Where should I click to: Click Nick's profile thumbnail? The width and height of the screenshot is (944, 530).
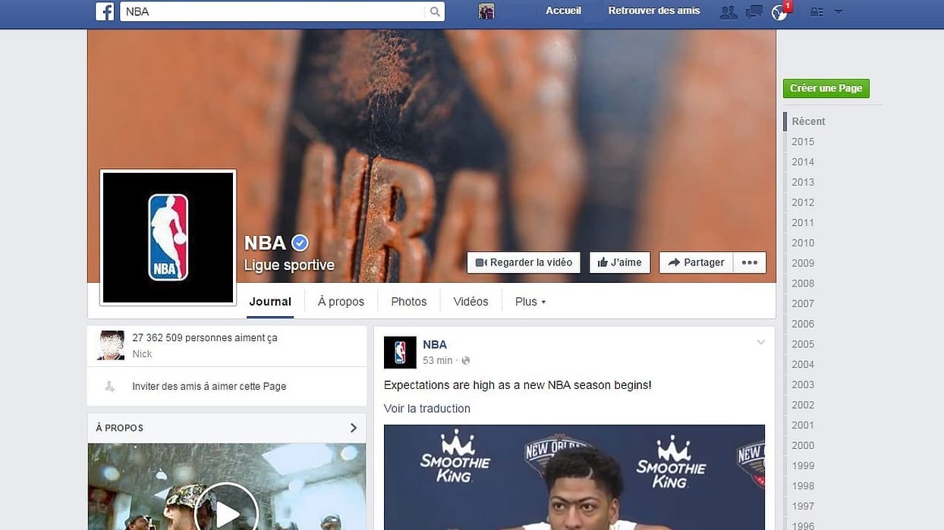[111, 345]
